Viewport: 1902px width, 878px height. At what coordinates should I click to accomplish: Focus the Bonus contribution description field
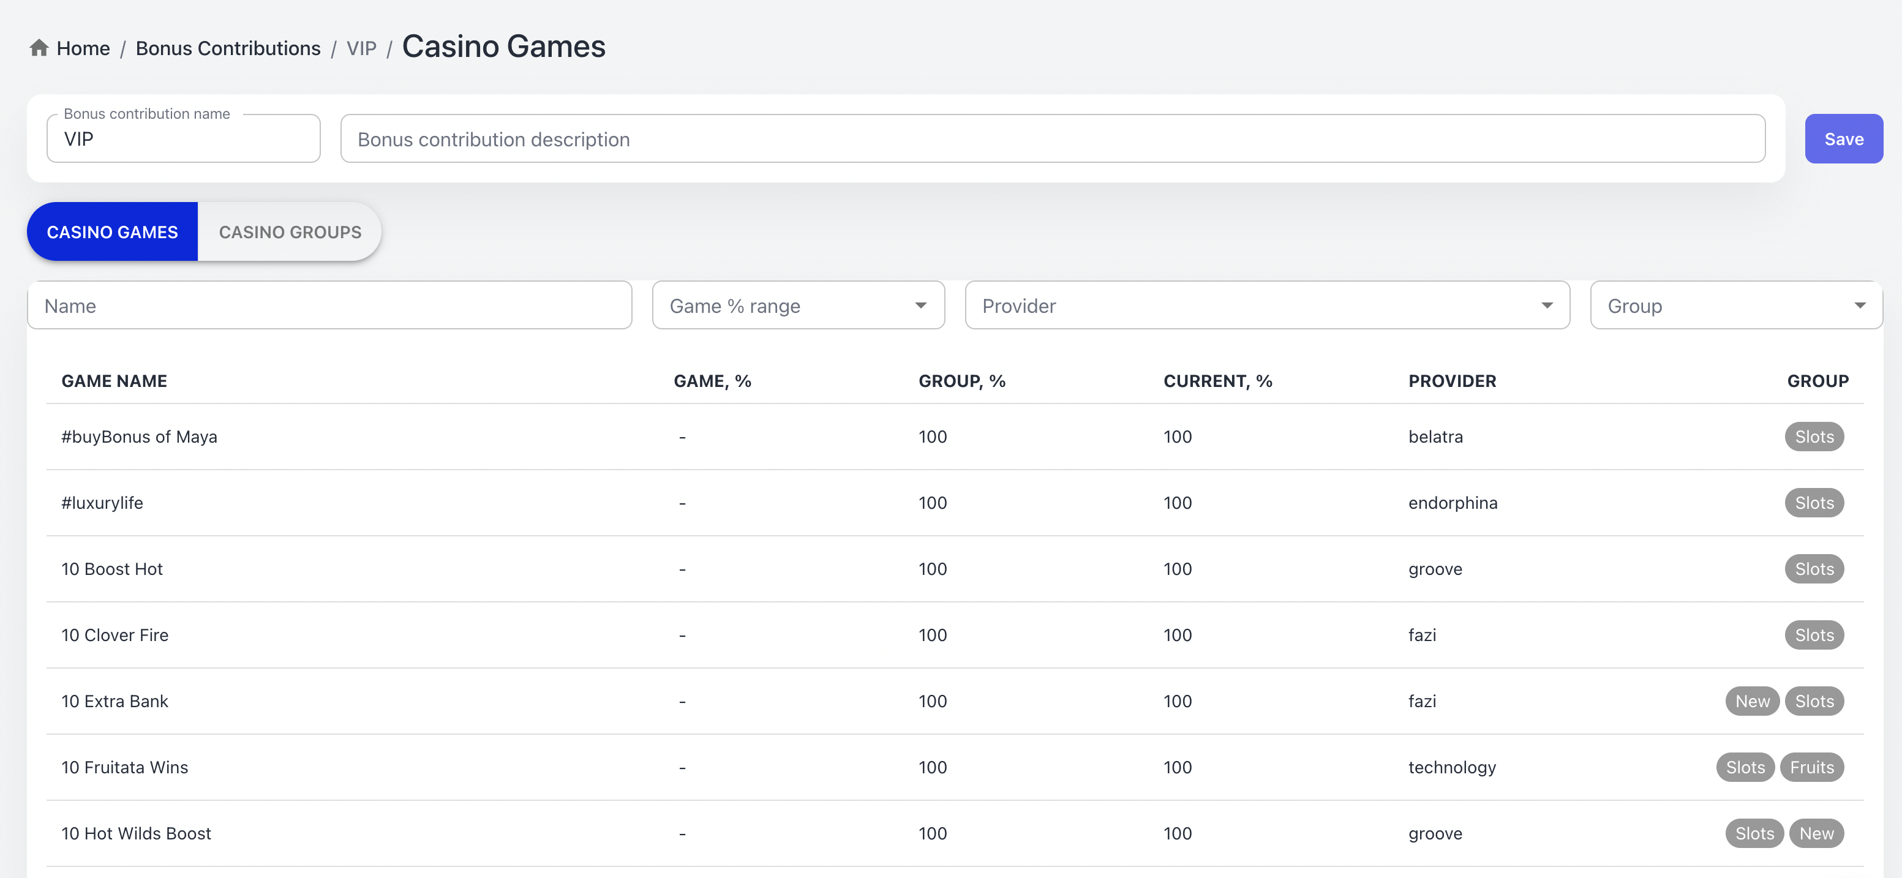tap(1052, 139)
